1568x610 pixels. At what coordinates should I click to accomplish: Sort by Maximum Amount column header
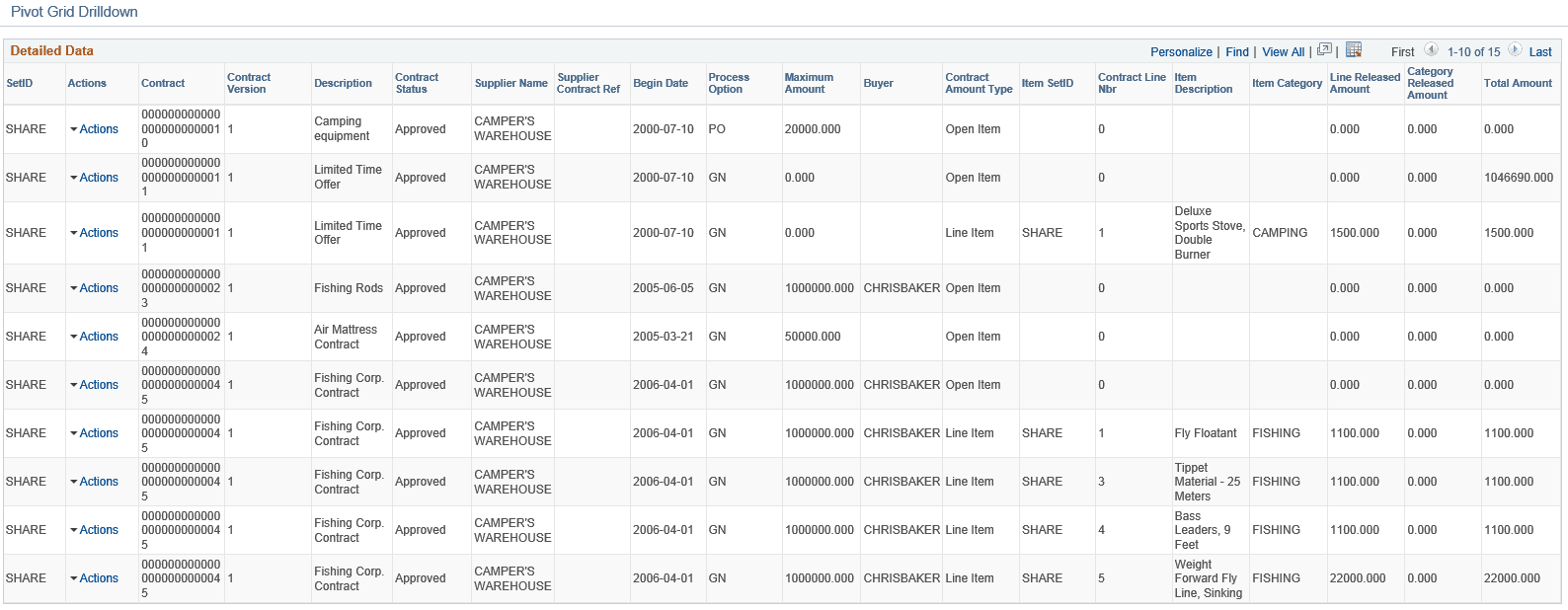point(809,83)
